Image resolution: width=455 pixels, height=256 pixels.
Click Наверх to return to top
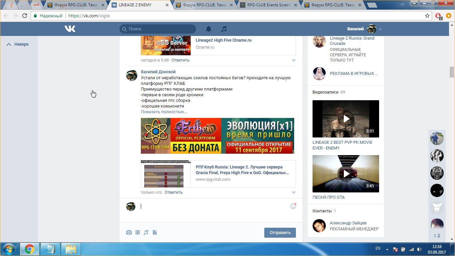tap(18, 44)
